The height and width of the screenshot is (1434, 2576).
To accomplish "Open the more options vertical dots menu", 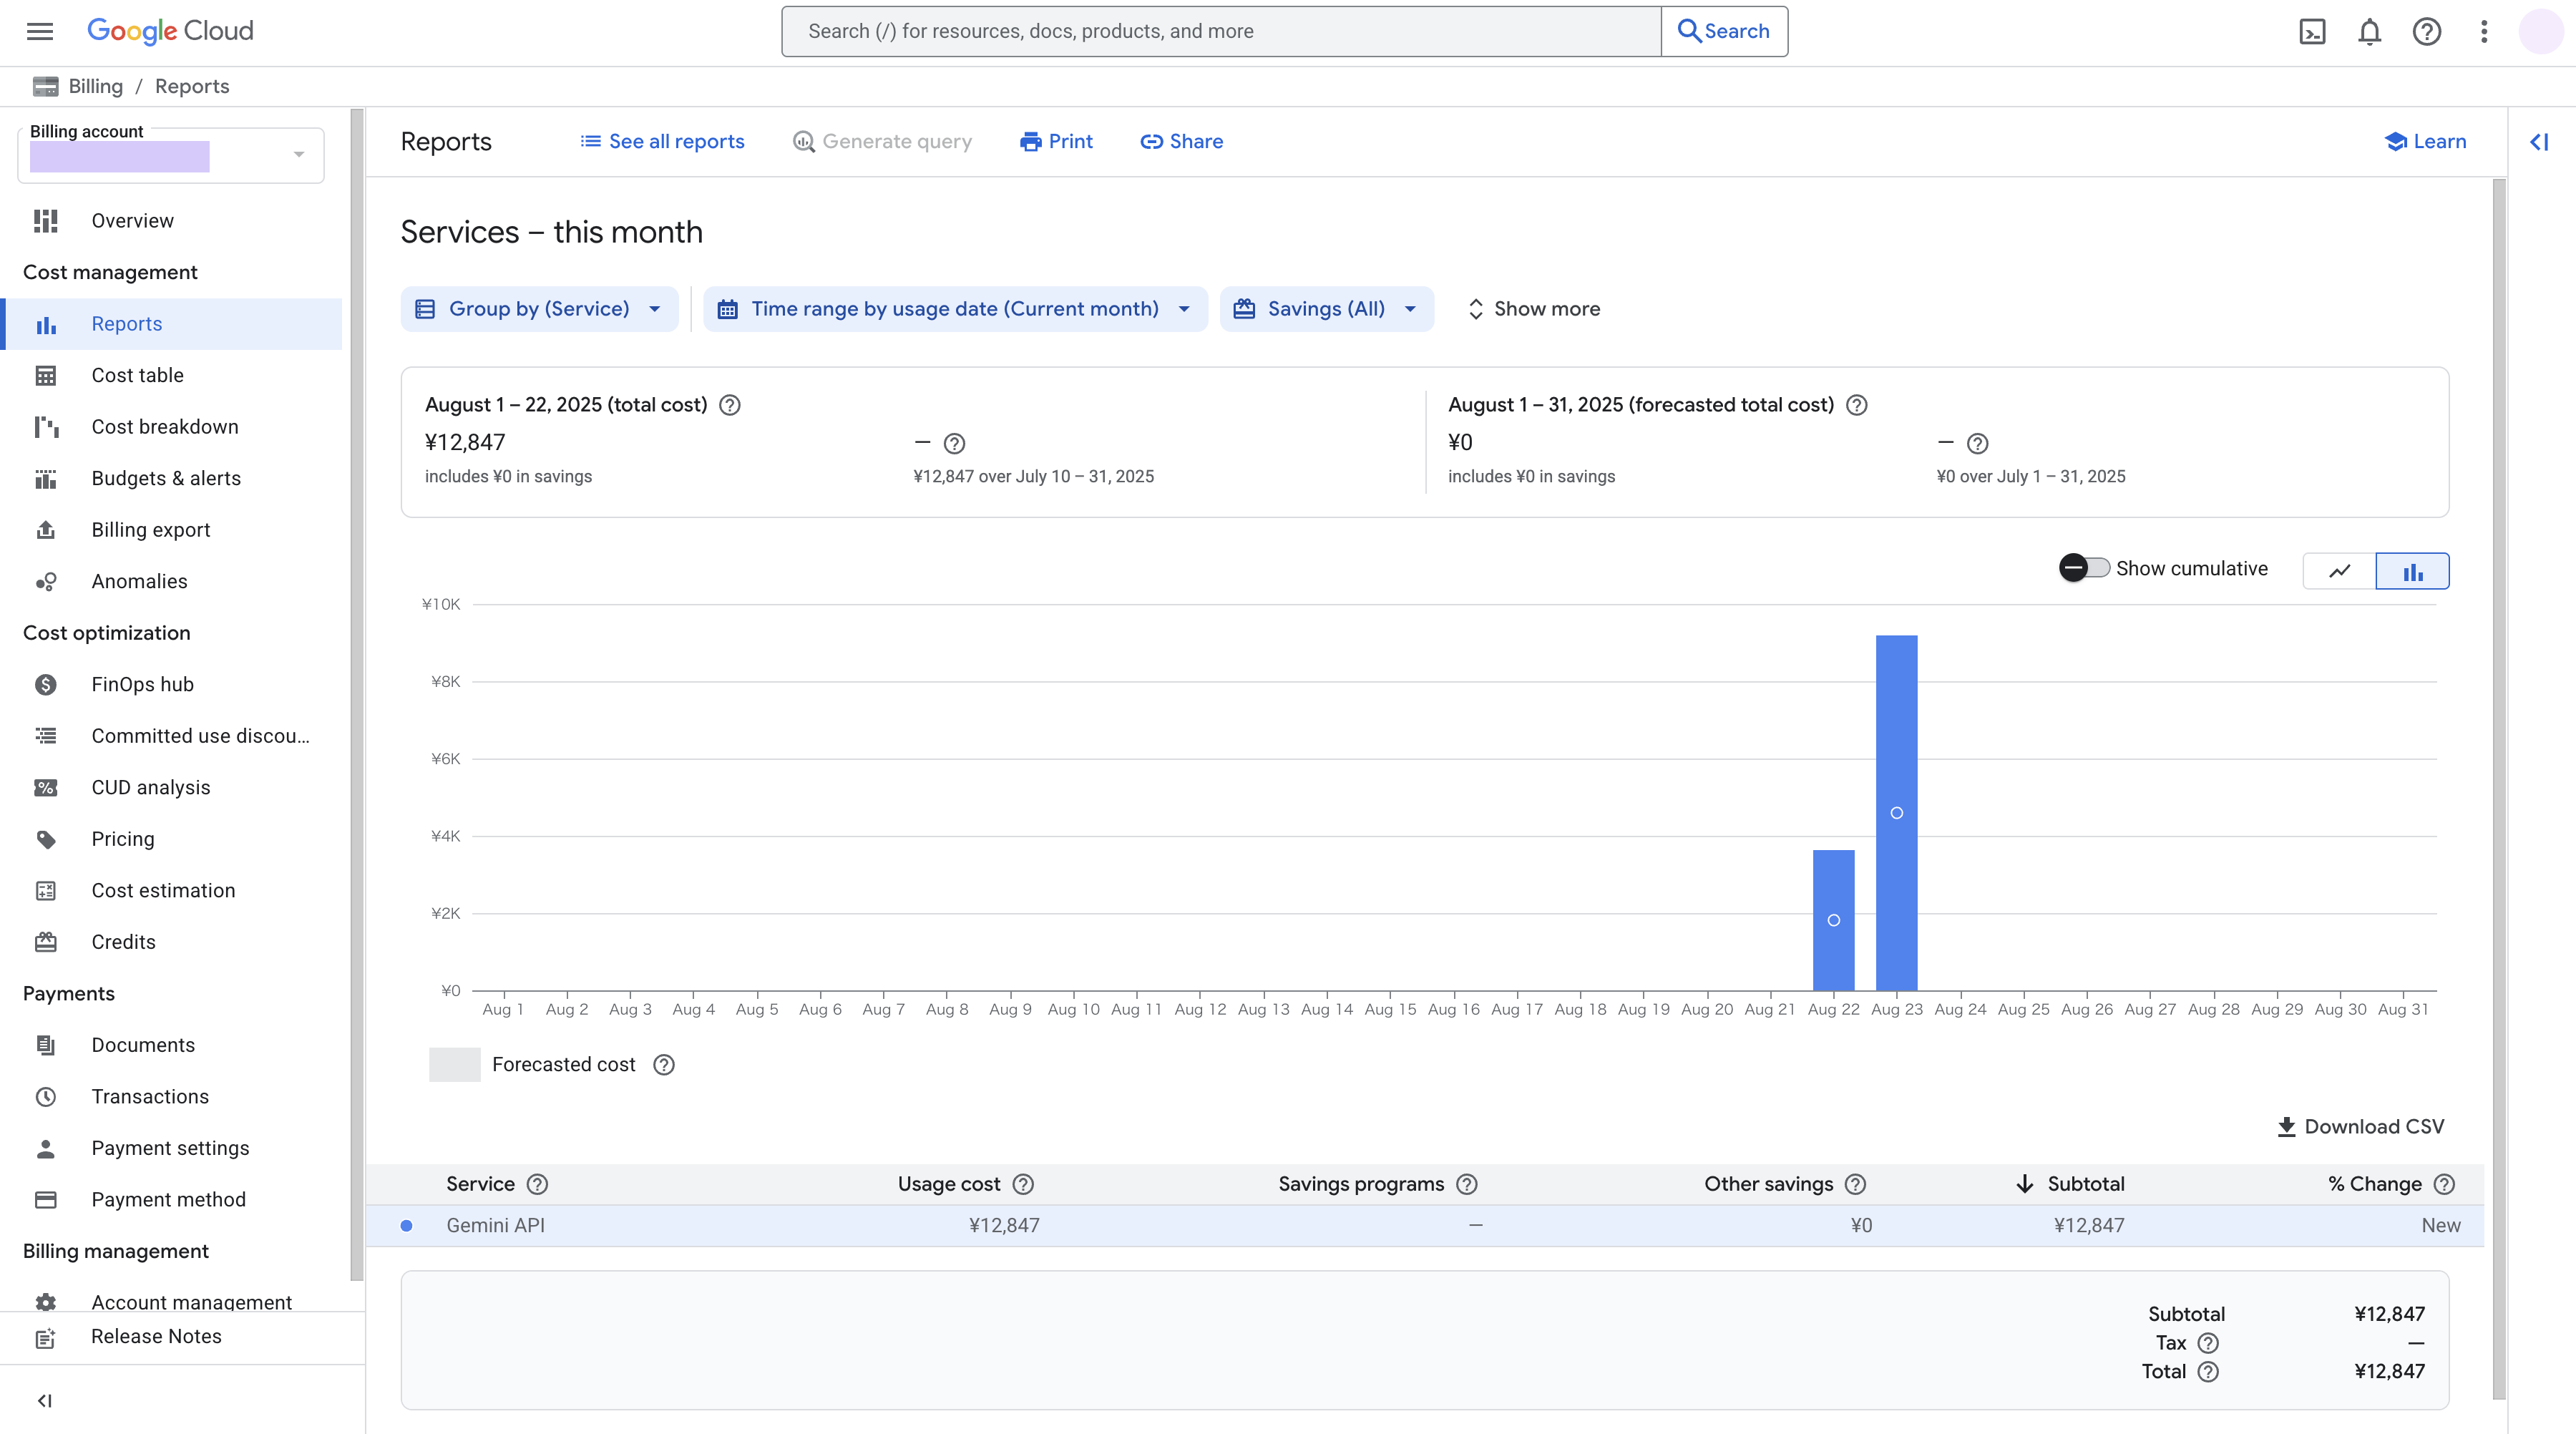I will [2484, 31].
